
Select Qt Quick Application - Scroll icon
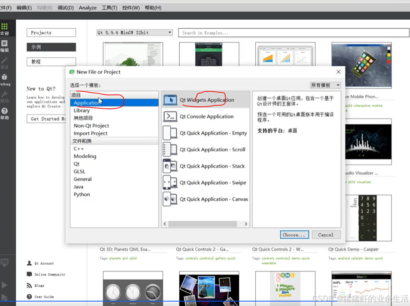[170, 149]
